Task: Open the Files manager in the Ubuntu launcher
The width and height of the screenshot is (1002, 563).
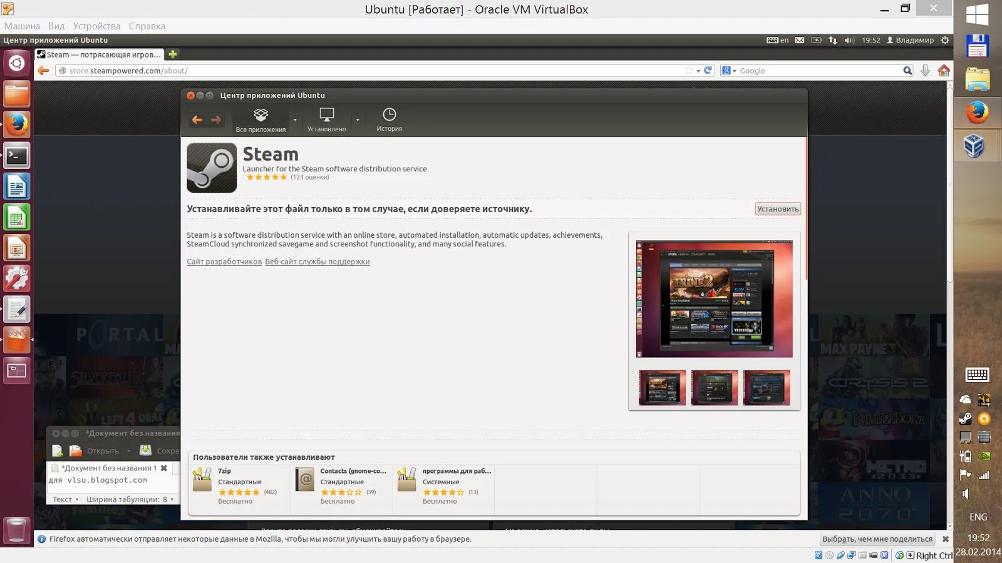Action: pyautogui.click(x=17, y=94)
